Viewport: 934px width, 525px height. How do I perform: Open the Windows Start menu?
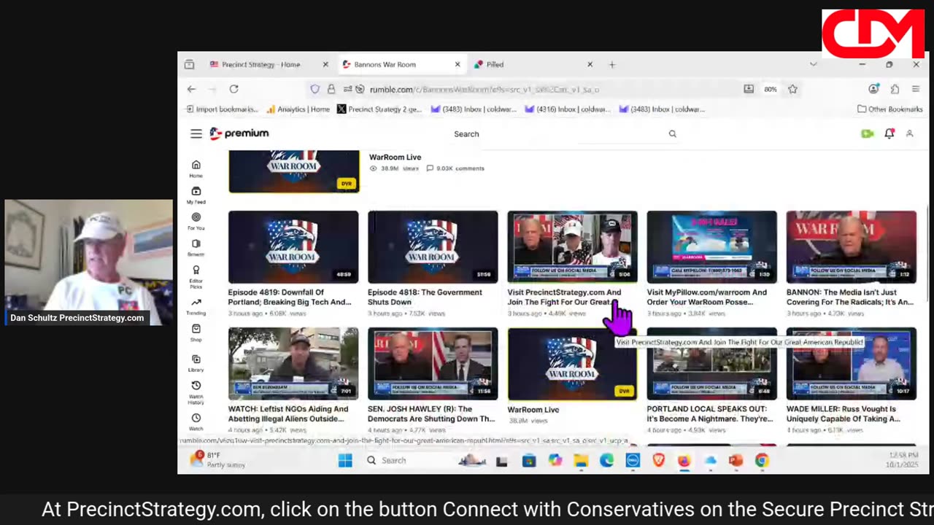[345, 460]
